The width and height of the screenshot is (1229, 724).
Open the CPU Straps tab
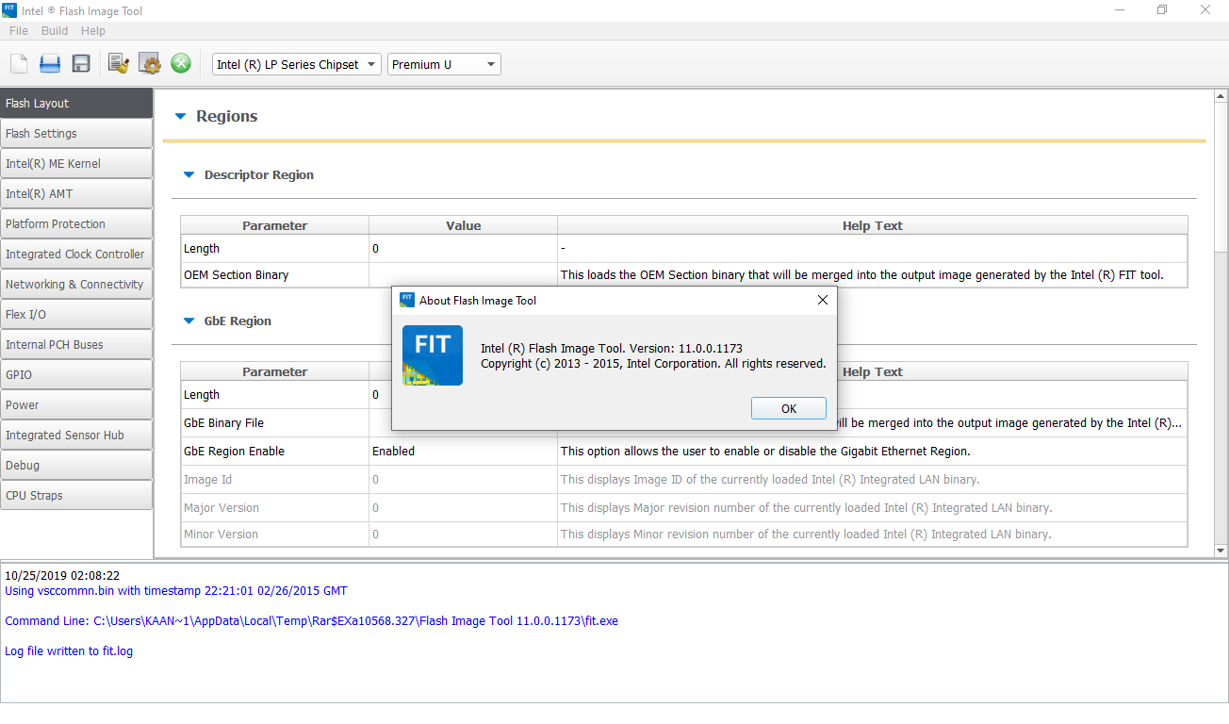click(x=76, y=495)
